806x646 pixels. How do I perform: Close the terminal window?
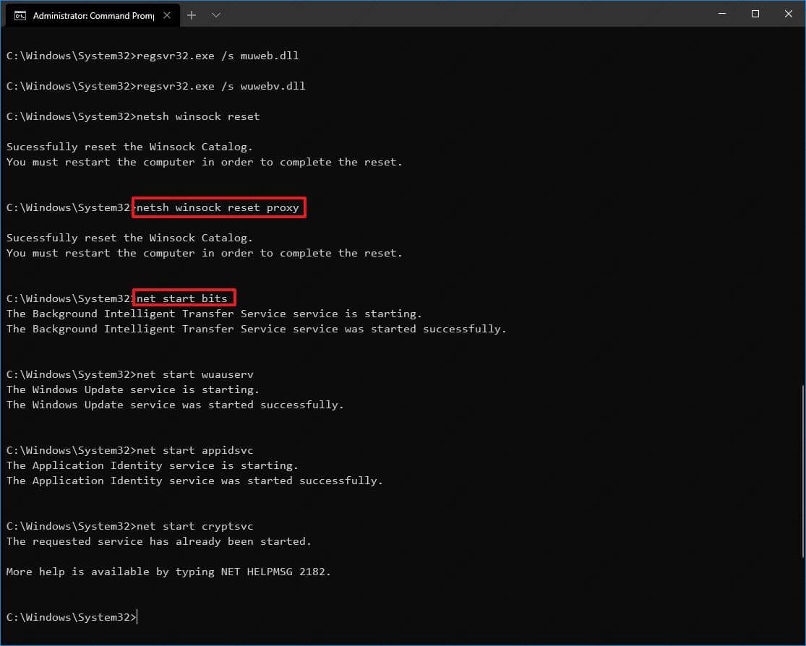tap(788, 14)
